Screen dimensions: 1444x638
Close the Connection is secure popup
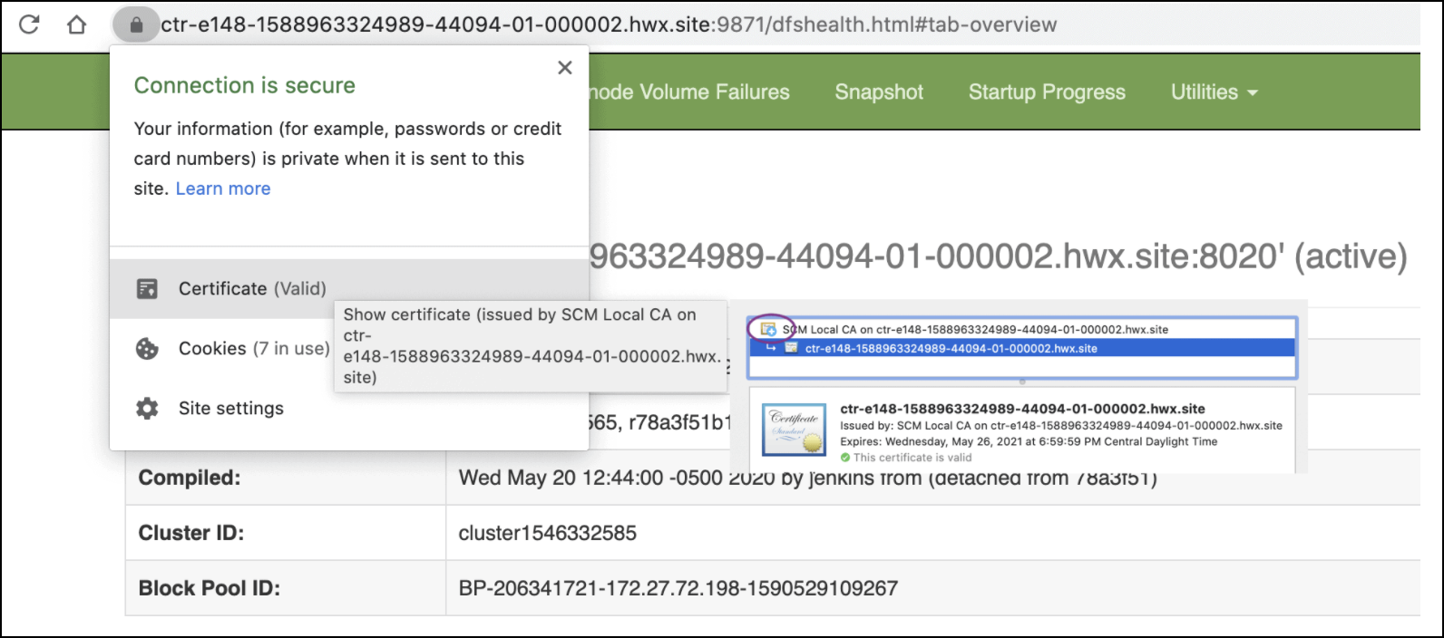pos(564,68)
